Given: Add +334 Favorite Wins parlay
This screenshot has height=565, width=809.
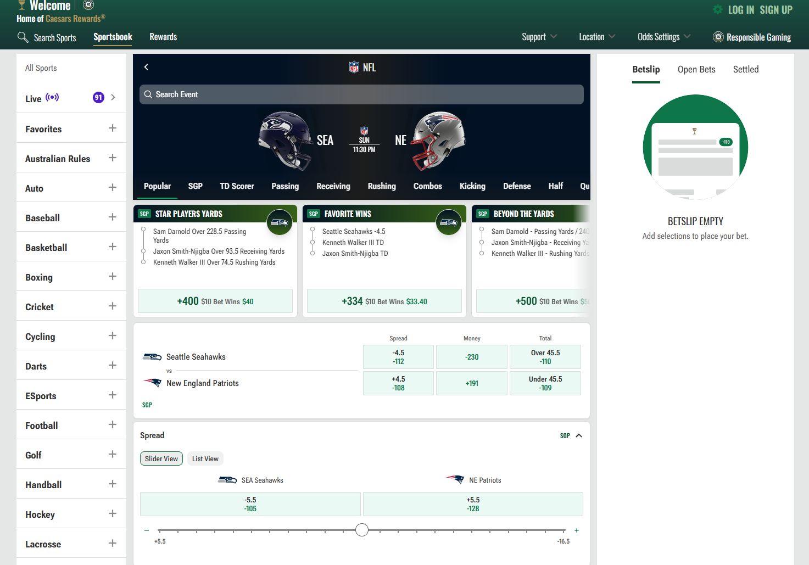Looking at the screenshot, I should pyautogui.click(x=384, y=301).
